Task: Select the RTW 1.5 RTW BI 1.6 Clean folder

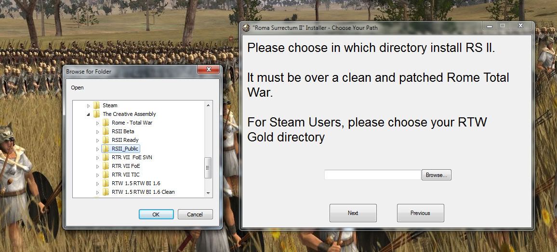Action: pyautogui.click(x=139, y=192)
